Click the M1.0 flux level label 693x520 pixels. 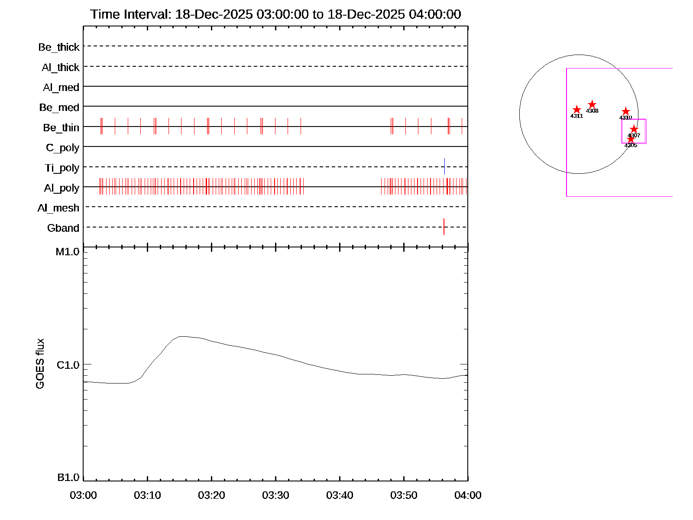68,252
